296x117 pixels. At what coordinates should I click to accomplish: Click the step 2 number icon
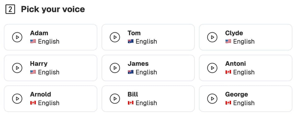point(10,10)
